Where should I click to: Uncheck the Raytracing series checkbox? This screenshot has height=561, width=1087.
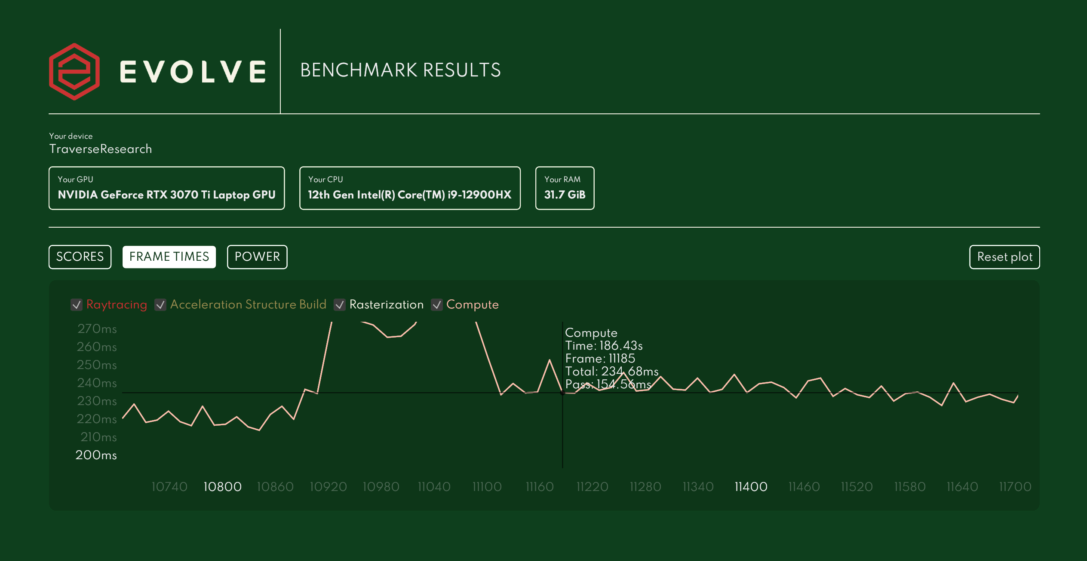77,305
